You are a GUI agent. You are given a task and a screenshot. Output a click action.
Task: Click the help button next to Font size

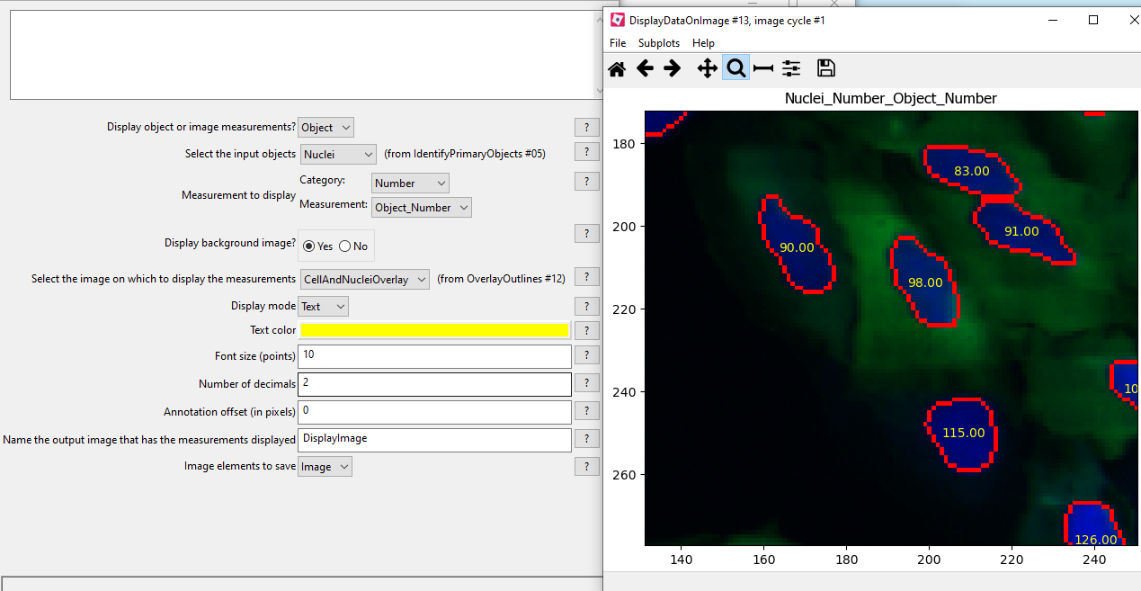coord(586,354)
